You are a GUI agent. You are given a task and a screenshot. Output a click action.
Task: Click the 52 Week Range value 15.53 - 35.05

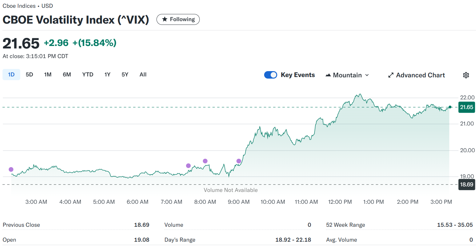[x=455, y=225]
